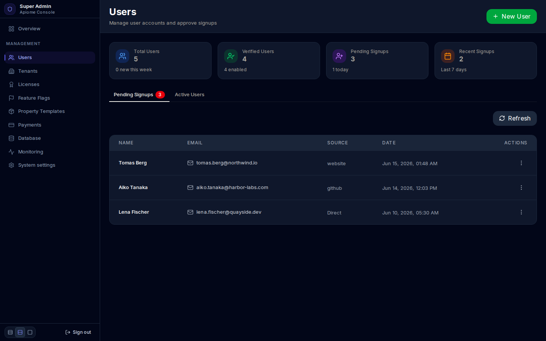Select the Users sidebar icon
The height and width of the screenshot is (341, 546).
point(11,58)
